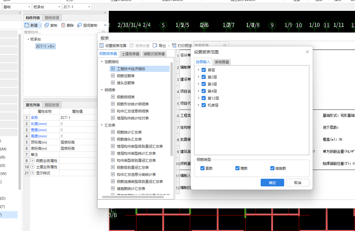Click the 名称 property value ZCT-1
Image resolution: width=355 pixels, height=231 pixels.
pyautogui.click(x=77, y=117)
